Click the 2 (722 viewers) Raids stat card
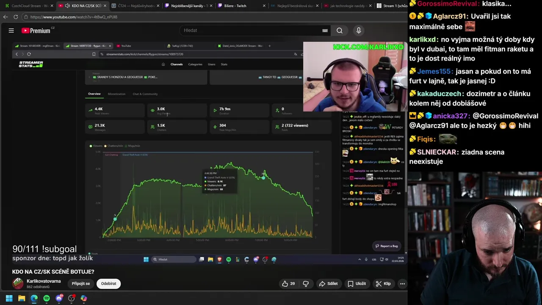Screen dimensions: 542x305 (301, 127)
